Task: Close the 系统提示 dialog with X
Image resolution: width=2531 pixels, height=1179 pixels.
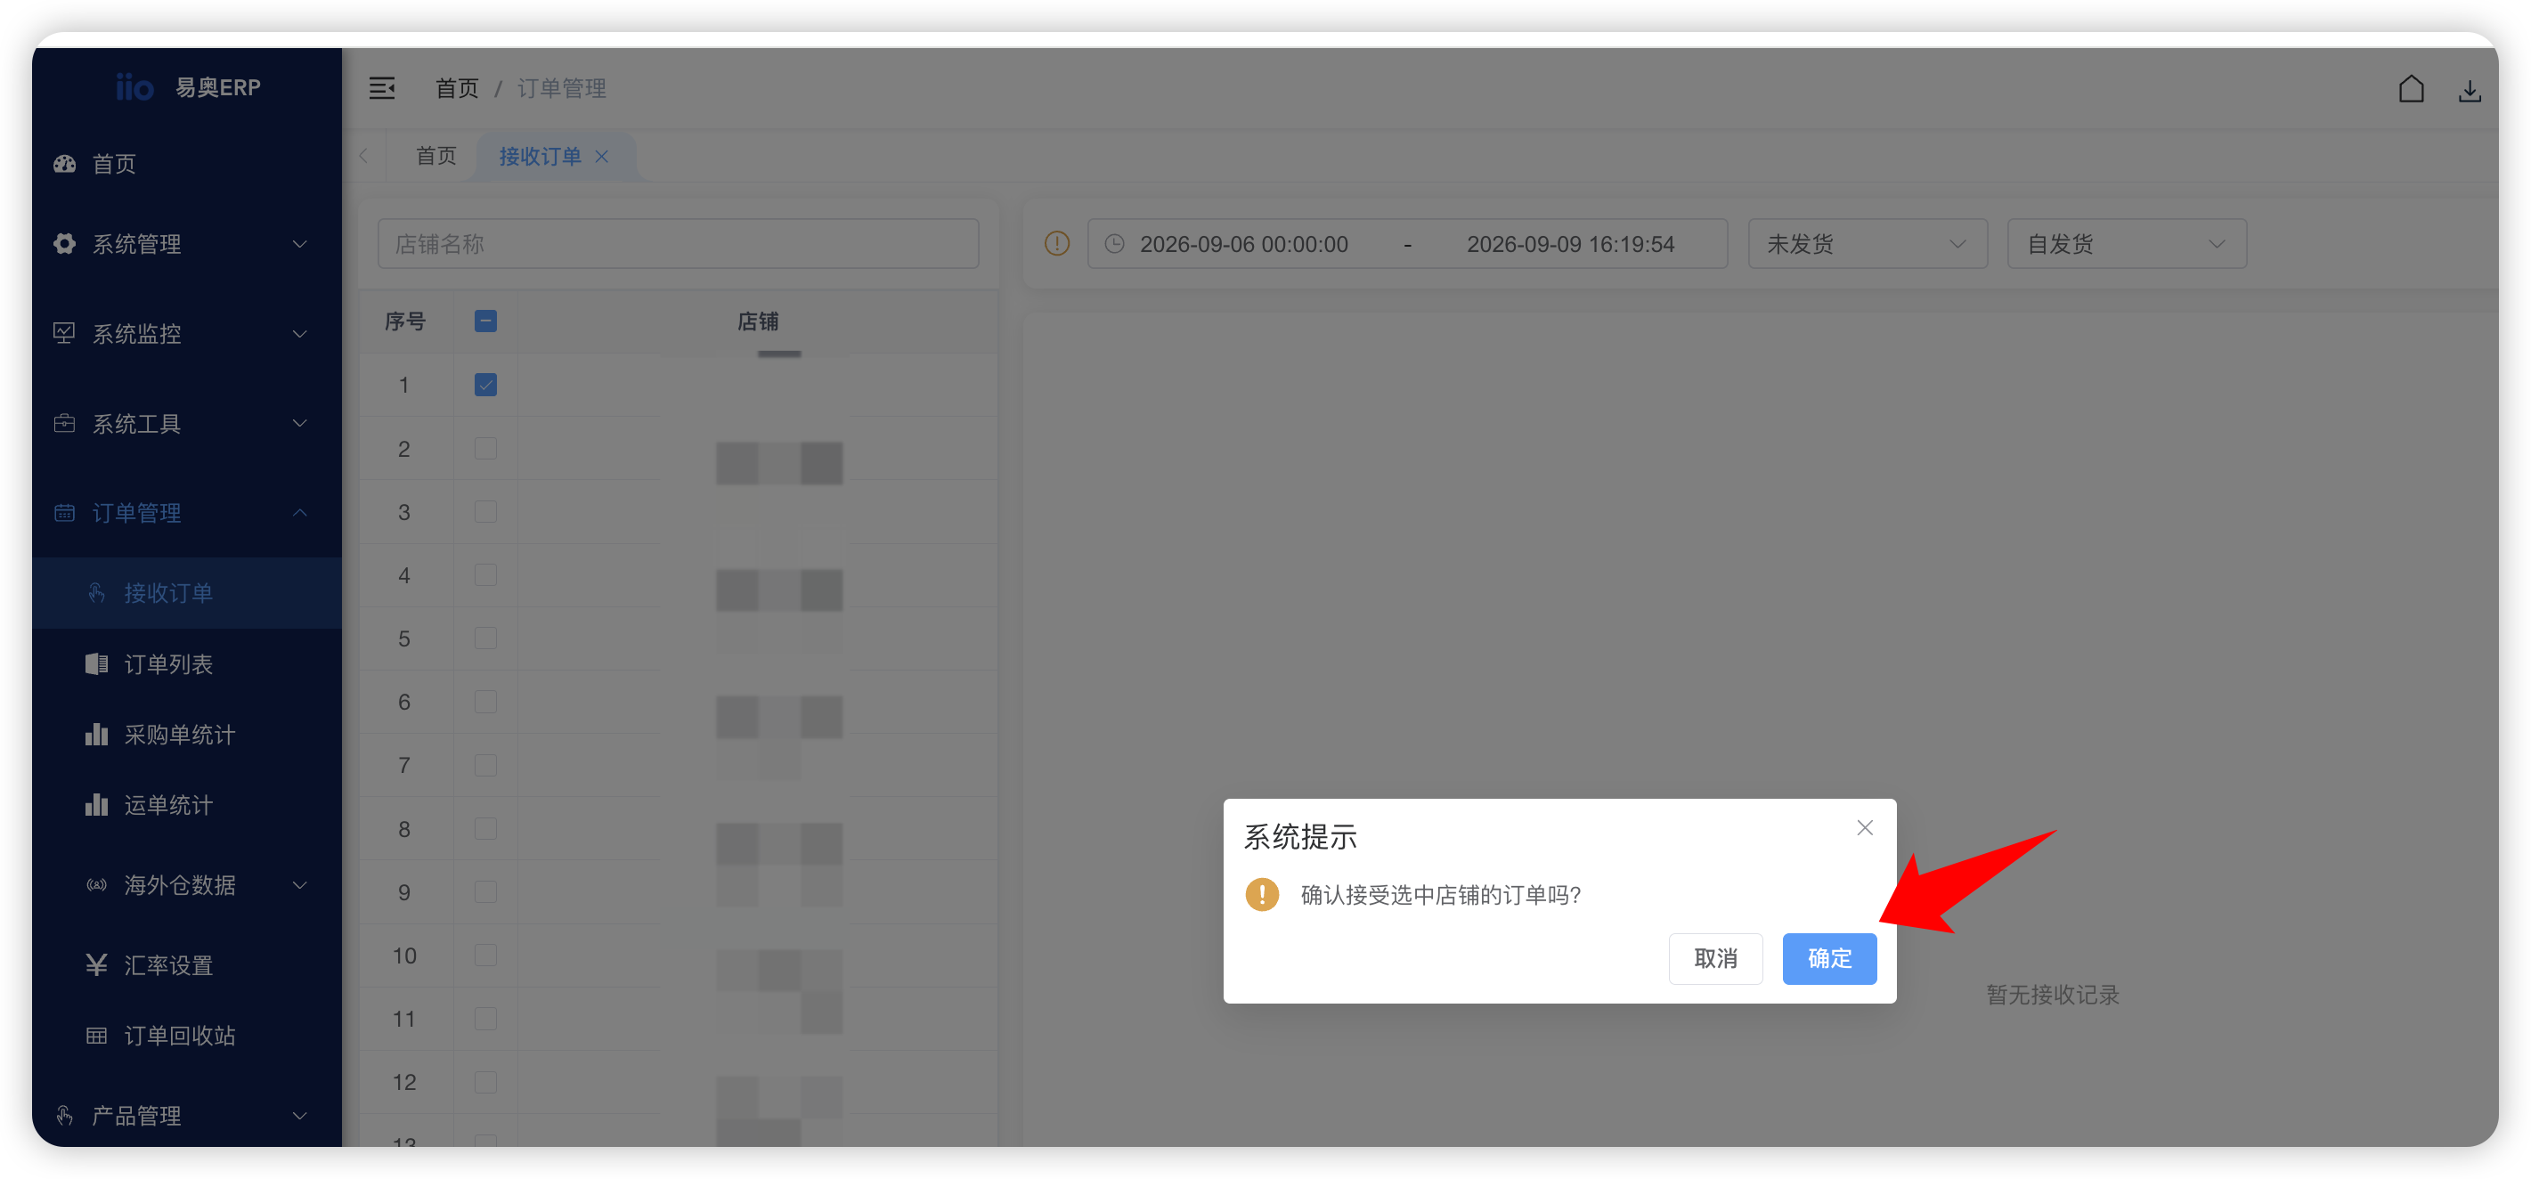Action: (1865, 828)
